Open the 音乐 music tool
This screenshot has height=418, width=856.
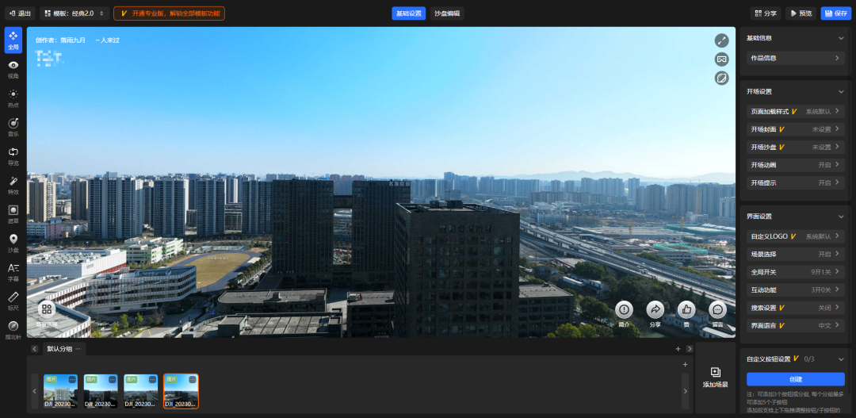tap(13, 128)
